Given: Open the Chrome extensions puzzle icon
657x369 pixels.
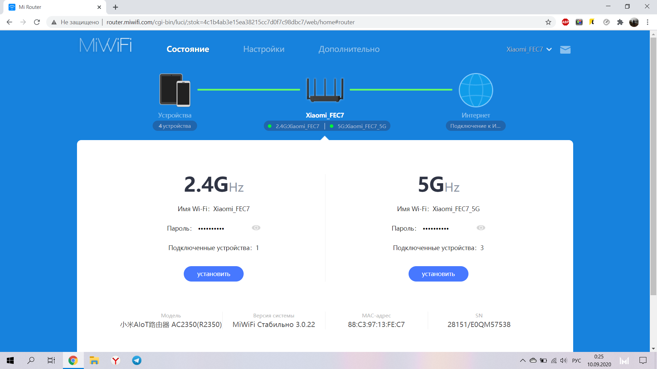Looking at the screenshot, I should point(620,22).
